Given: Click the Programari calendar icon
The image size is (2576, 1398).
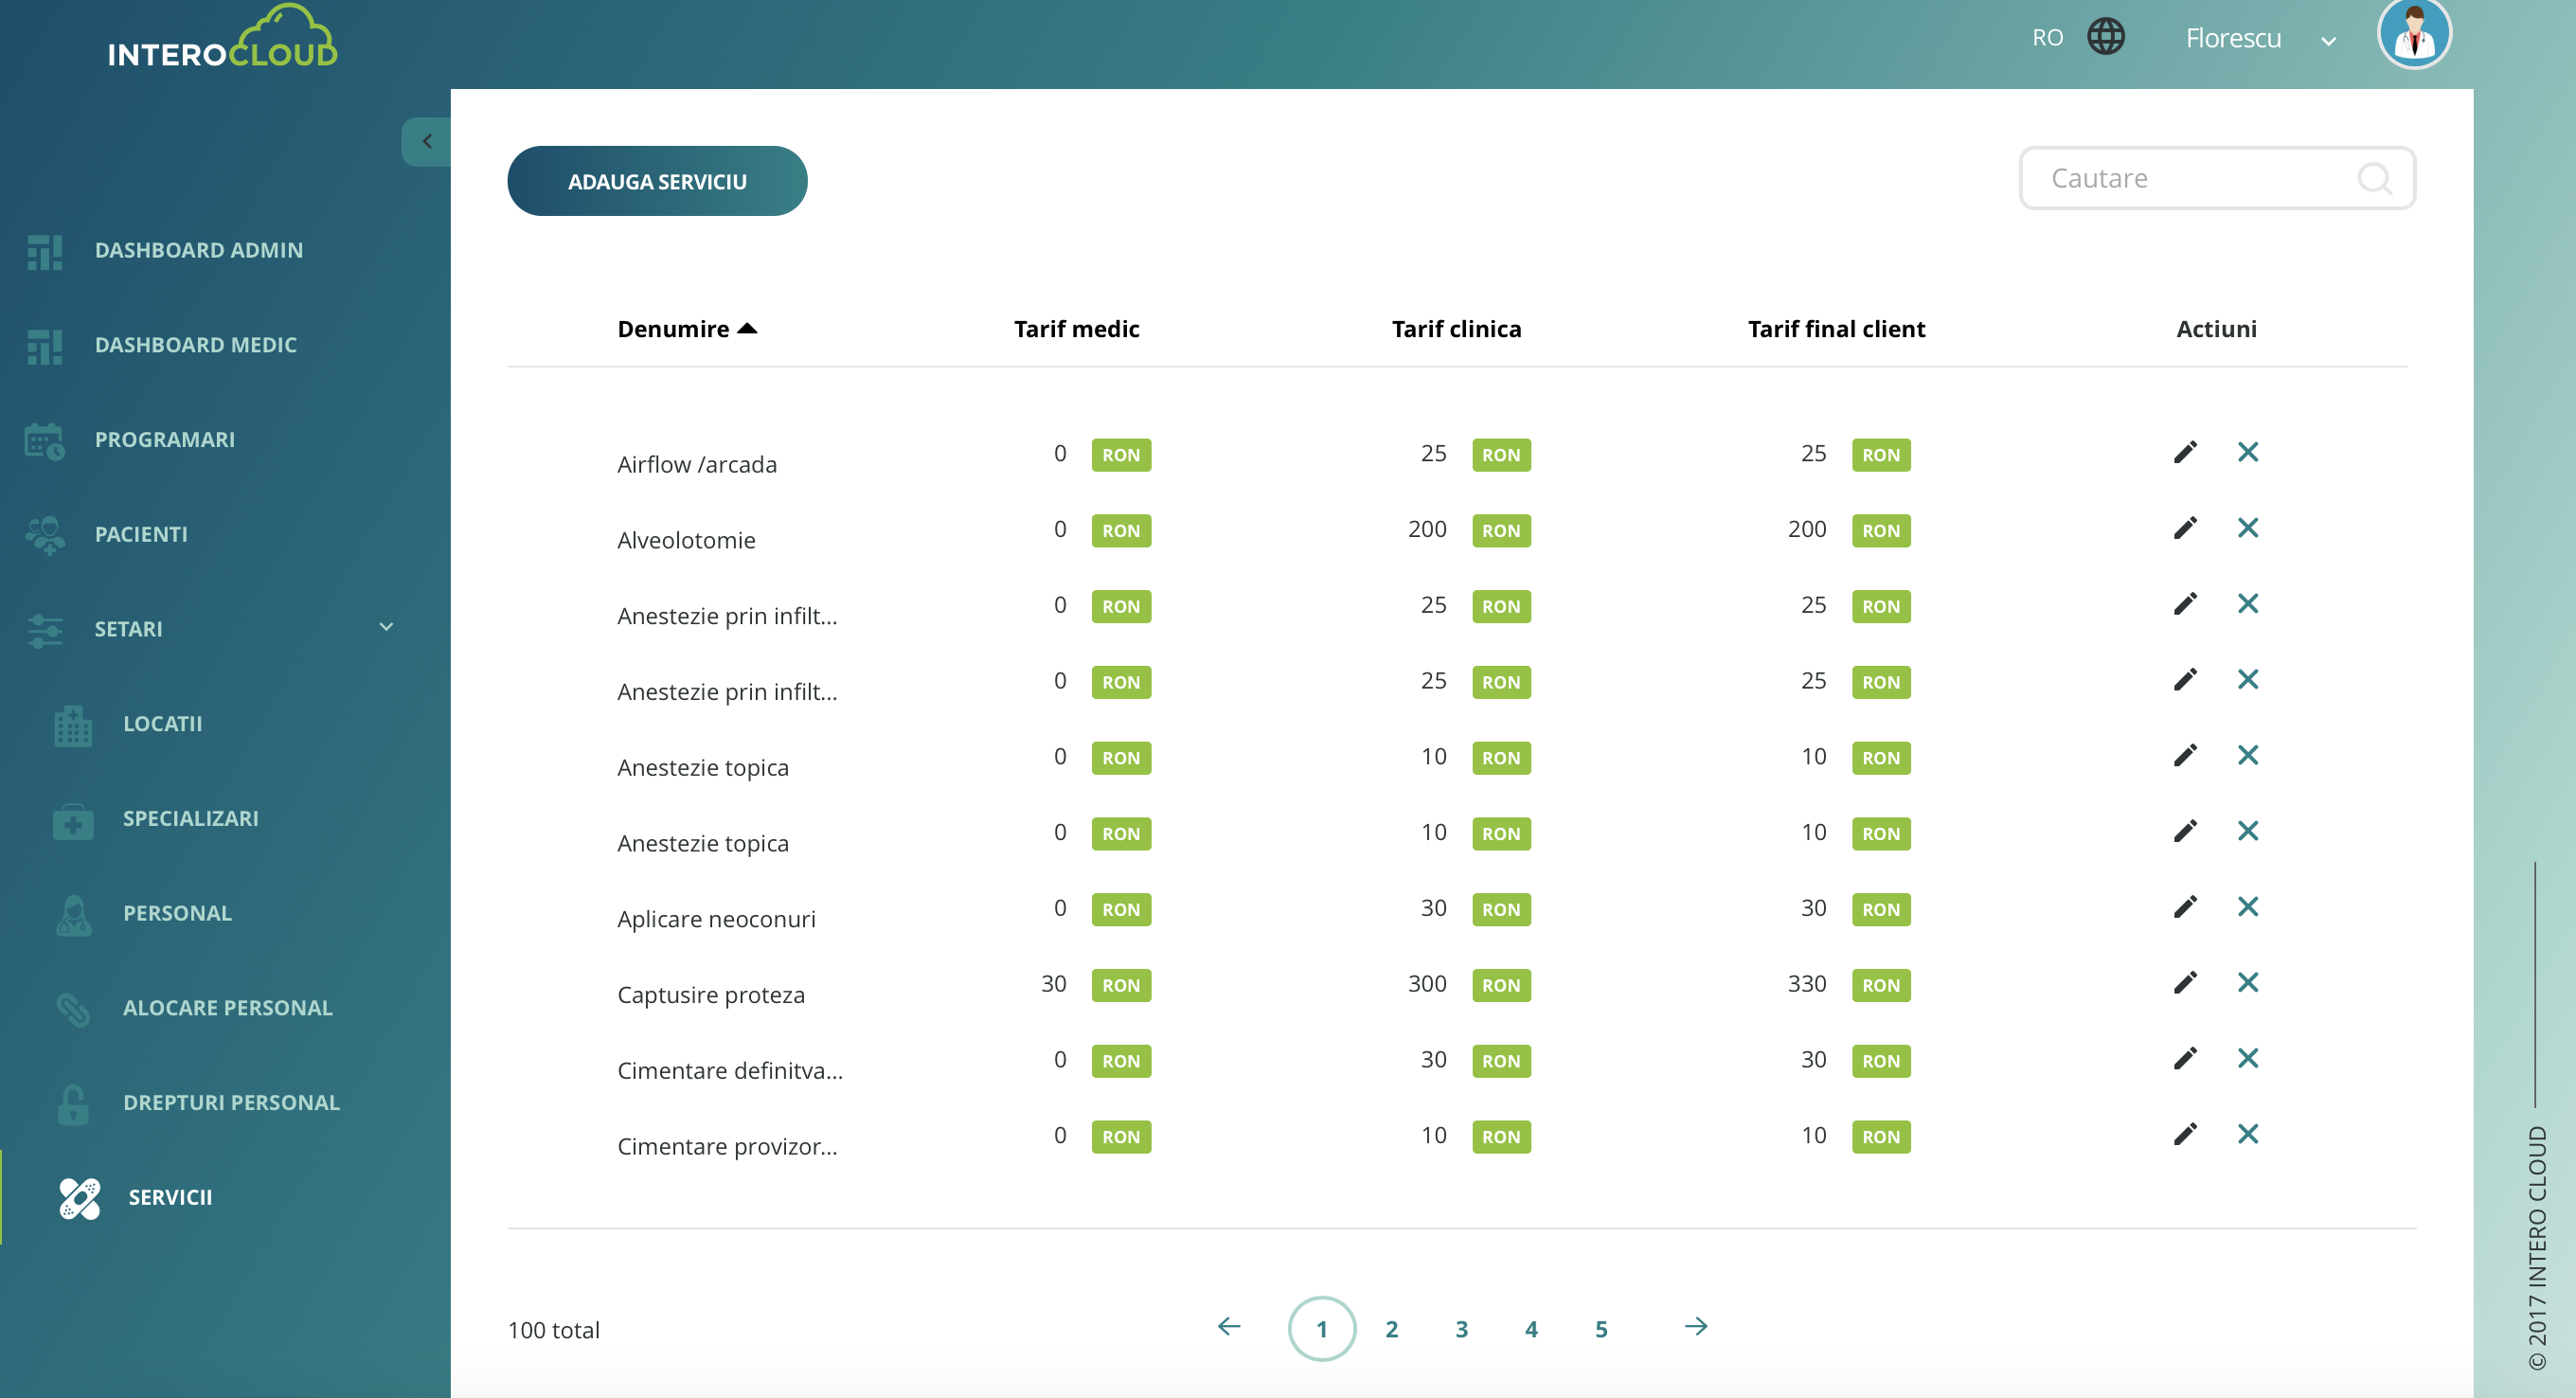Looking at the screenshot, I should pyautogui.click(x=44, y=440).
